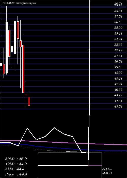Select the 46.36 price axis label
The image size is (127, 178).
tap(118, 90)
